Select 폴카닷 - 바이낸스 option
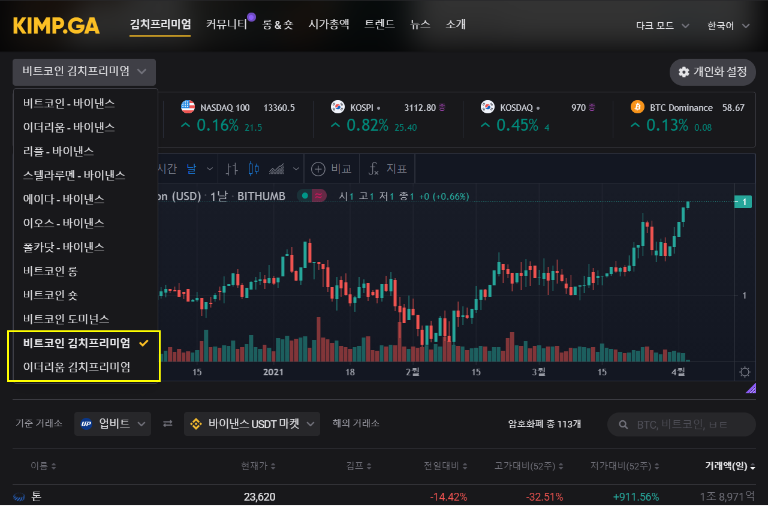This screenshot has height=506, width=768. point(85,247)
